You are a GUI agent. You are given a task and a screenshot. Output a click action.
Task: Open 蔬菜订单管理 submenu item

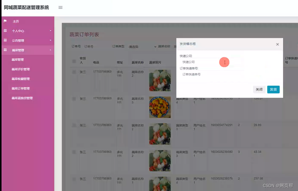[21, 88]
